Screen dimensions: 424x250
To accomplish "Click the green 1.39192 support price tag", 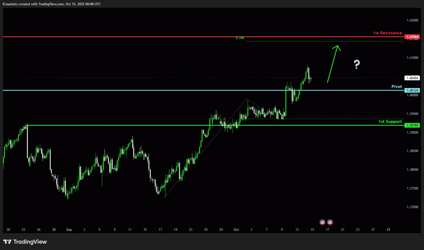I will click(x=413, y=125).
